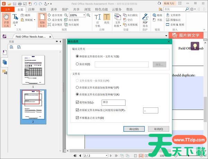Click the 实际大小 actual size icon
Image resolution: width=208 pixels, height=159 pixels.
42,19
